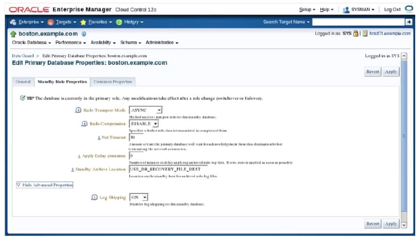
Task: Click the top Apply button
Action: click(x=391, y=72)
